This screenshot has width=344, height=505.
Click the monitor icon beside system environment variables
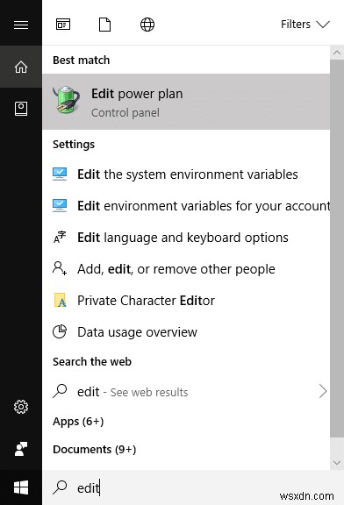60,174
